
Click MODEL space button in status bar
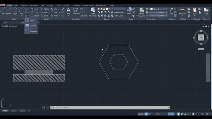point(141,114)
